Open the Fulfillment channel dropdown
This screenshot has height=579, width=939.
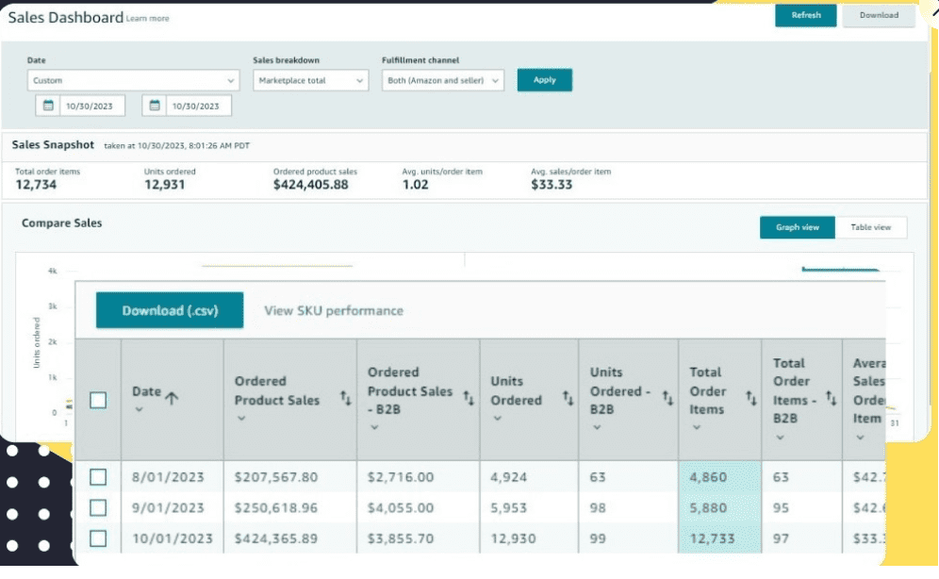pos(443,81)
